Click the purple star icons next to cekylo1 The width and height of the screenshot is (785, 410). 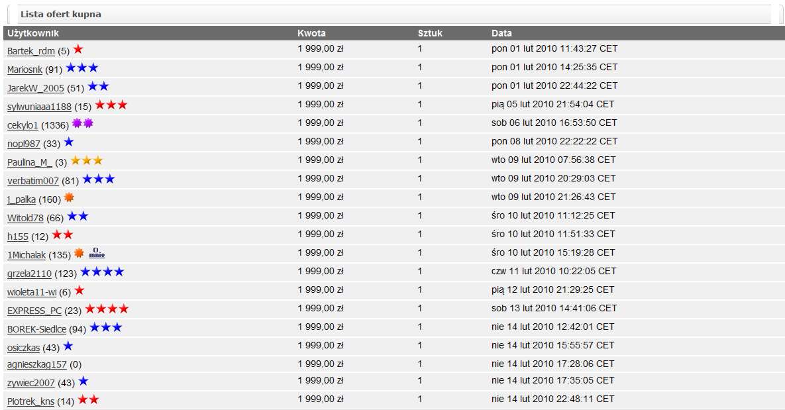[x=83, y=123]
